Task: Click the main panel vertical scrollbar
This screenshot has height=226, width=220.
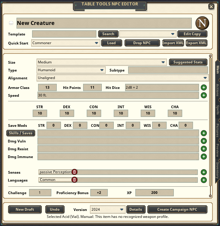Action: click(210, 126)
